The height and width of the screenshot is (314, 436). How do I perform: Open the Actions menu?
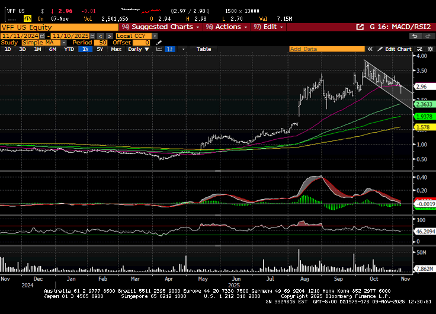click(x=227, y=27)
